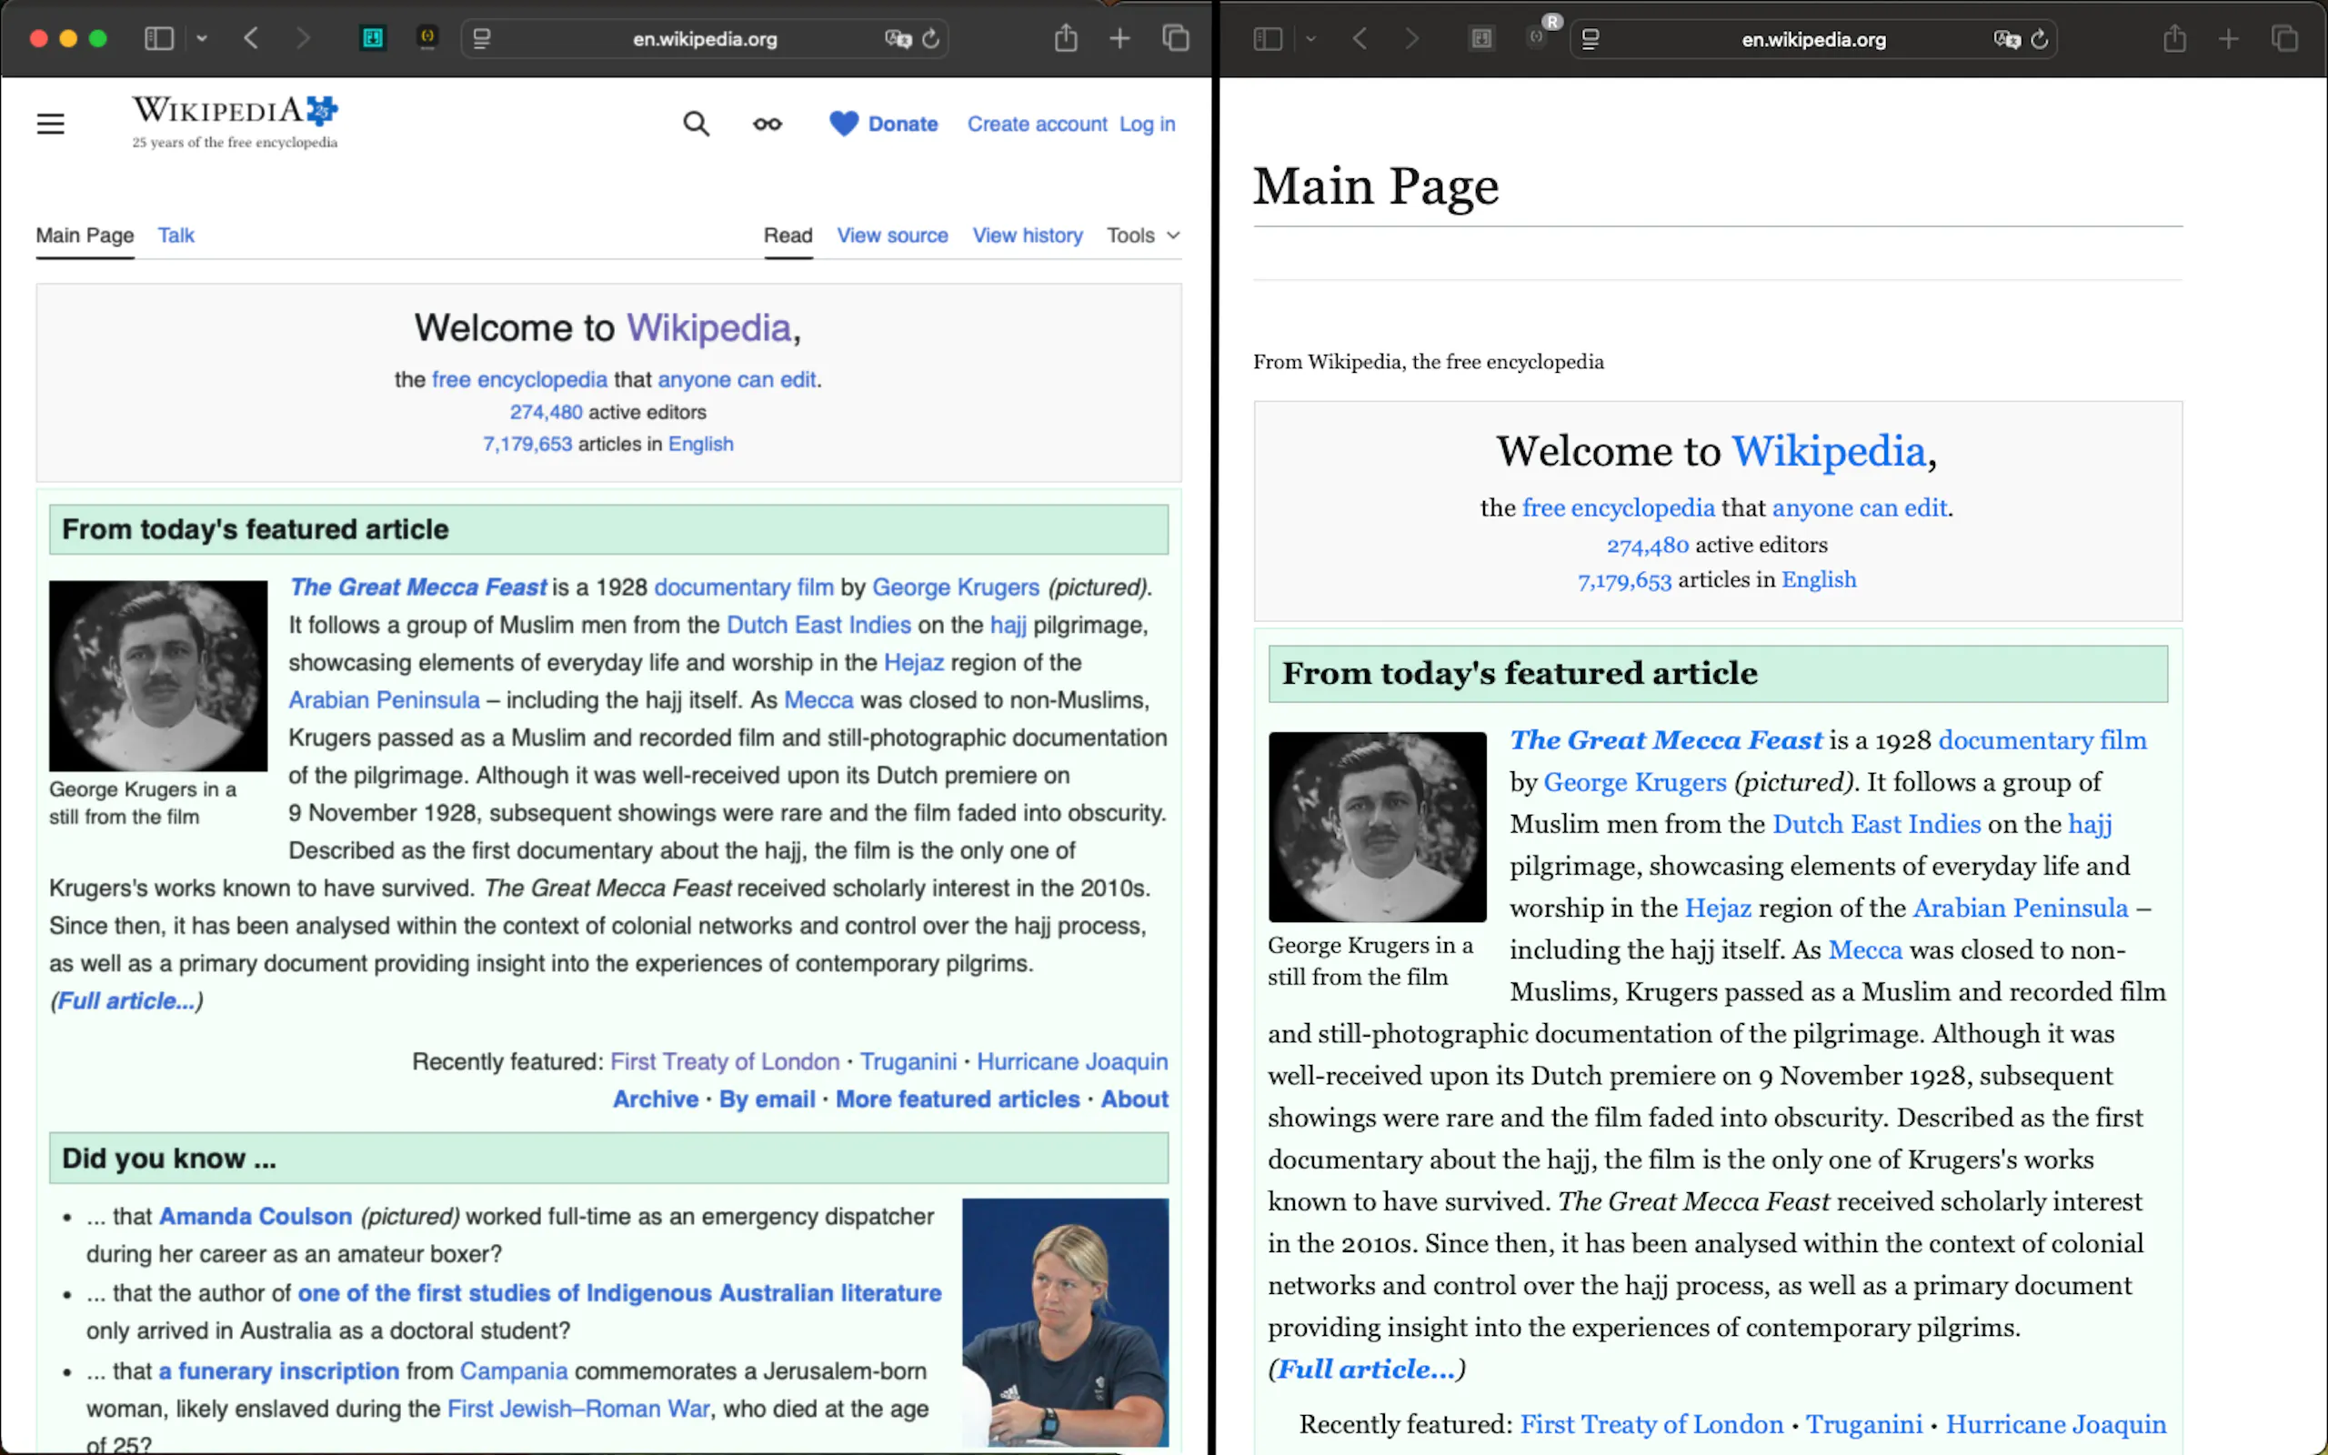This screenshot has width=2328, height=1455.
Task: Click Wikipedia logo in left window
Action: (x=235, y=122)
